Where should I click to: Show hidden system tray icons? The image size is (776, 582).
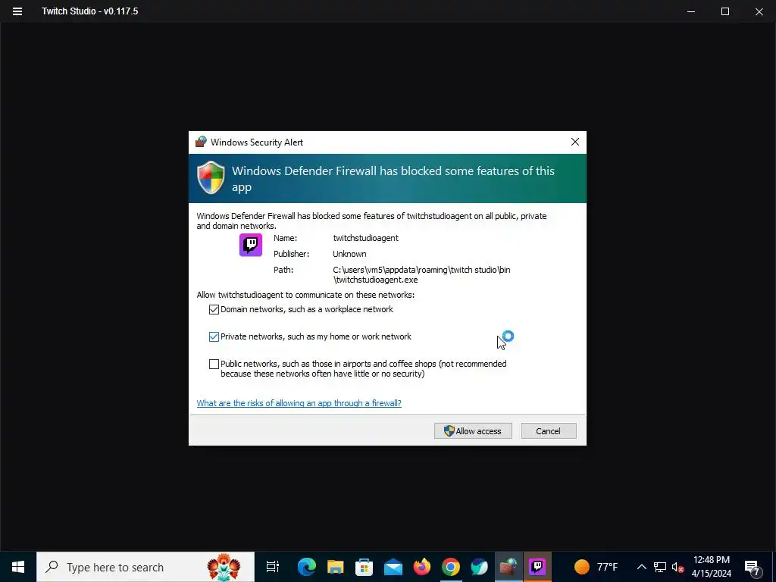641,567
